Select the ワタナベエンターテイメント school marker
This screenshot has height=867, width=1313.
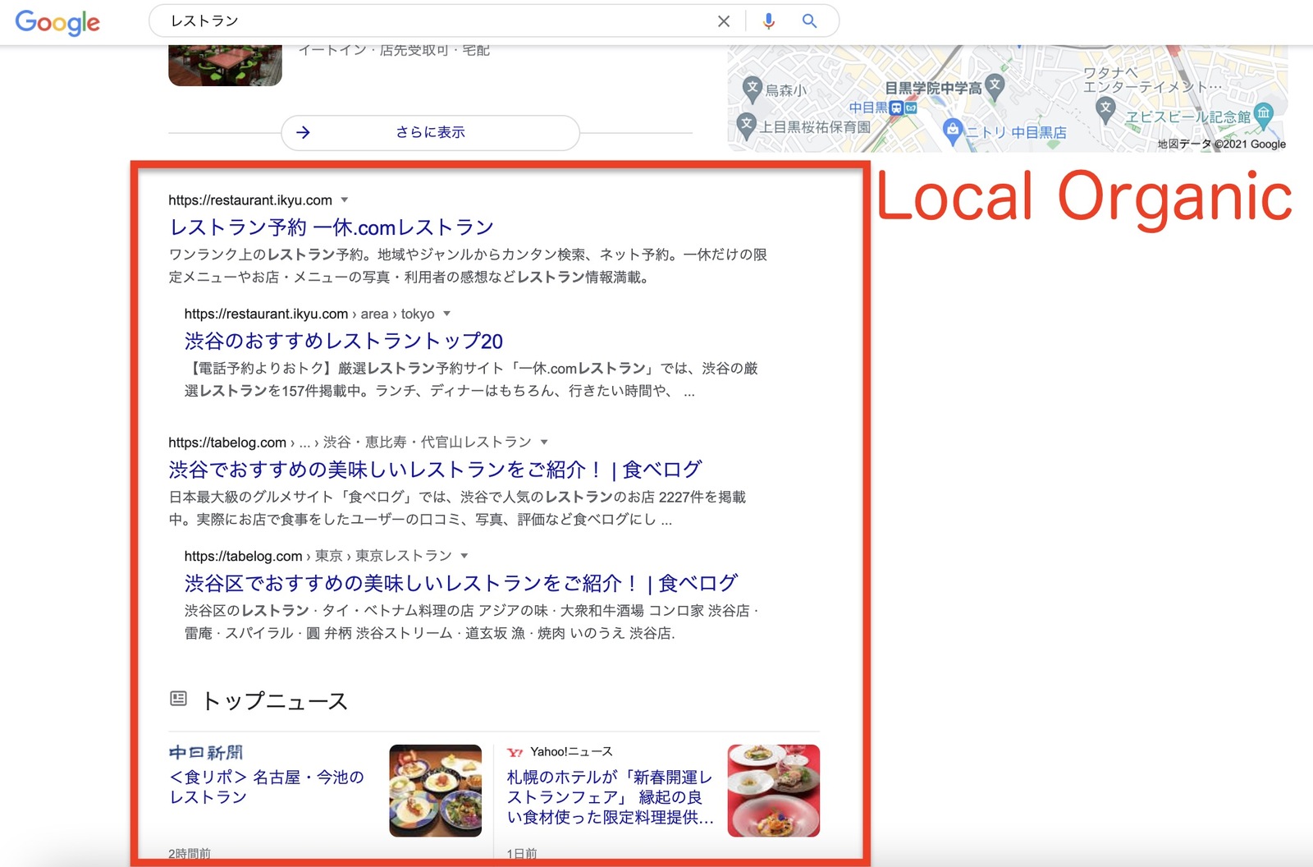1105,108
